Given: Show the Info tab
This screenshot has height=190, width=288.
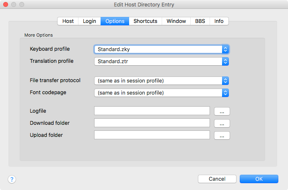Looking at the screenshot, I should [x=219, y=21].
